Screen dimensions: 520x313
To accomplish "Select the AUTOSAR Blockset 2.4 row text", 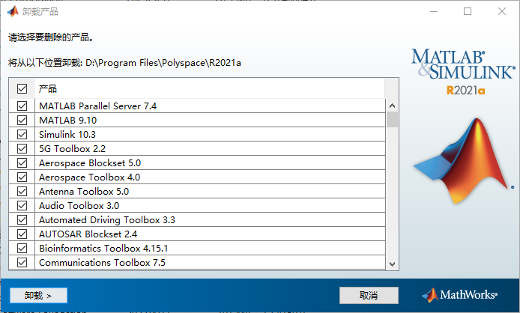I will point(88,234).
